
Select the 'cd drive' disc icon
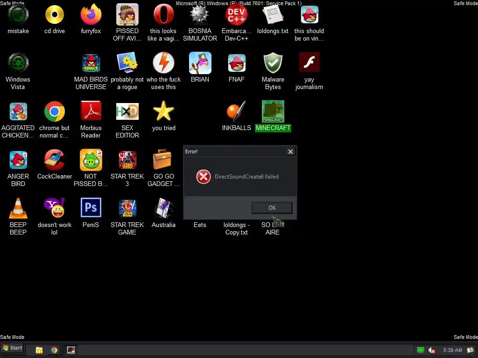[x=55, y=14]
